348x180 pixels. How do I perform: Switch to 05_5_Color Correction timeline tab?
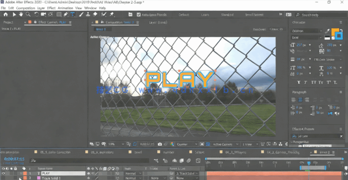click(55, 152)
